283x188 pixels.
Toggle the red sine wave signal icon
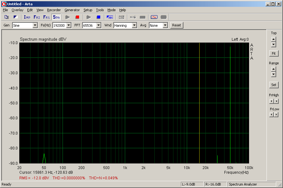pyautogui.click(x=154, y=17)
